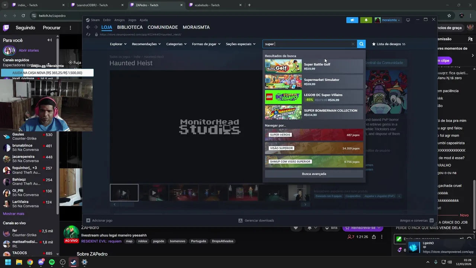Expand the Explorar dropdown
476x268 pixels.
(x=118, y=44)
